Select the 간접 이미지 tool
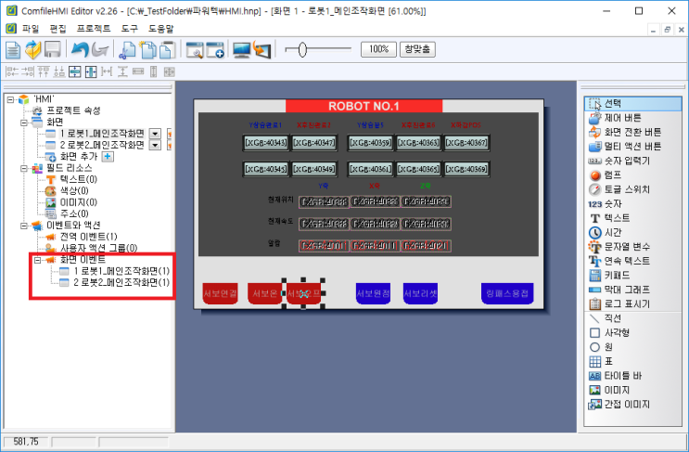Image resolution: width=689 pixels, height=452 pixels. tap(619, 404)
